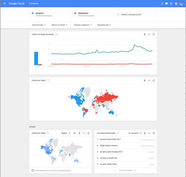This screenshot has height=177, width=186.
Task: Embed the Interés a lo largo del tiempo chart
Action: (149, 34)
